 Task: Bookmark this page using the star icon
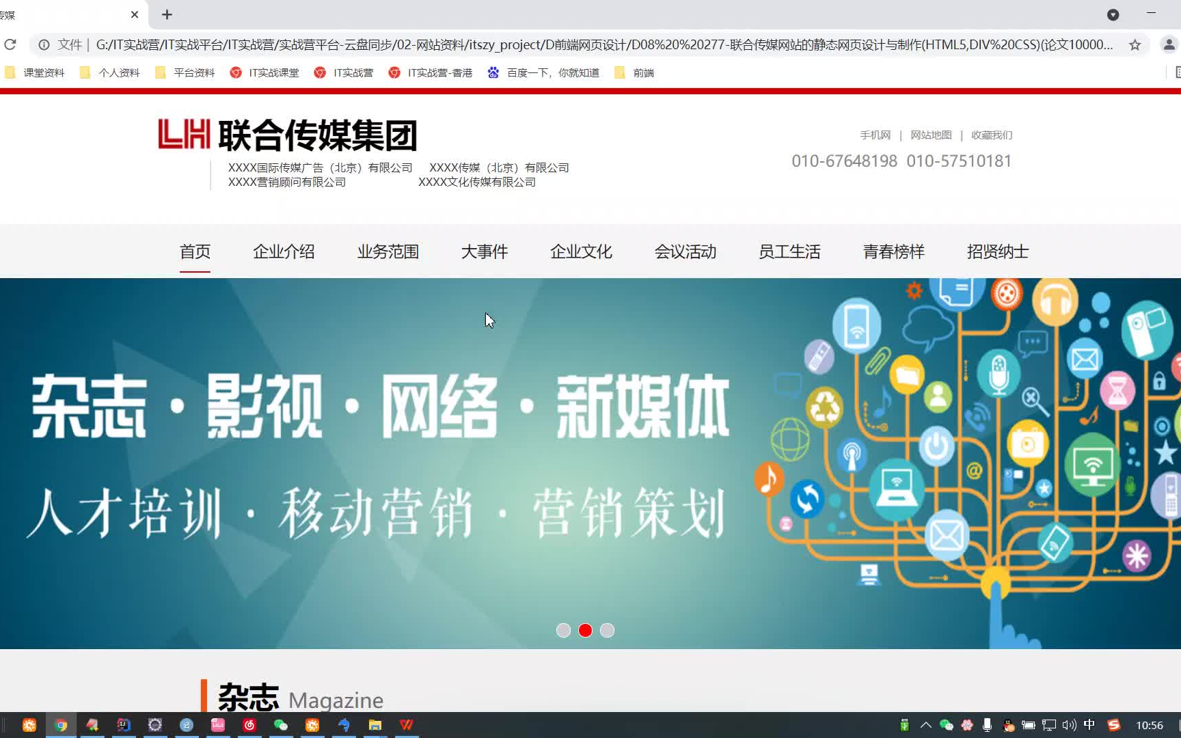(x=1136, y=44)
